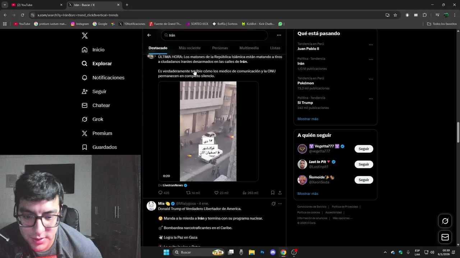This screenshot has width=460, height=258.
Task: Open LiveIranNews source link
Action: (173, 185)
